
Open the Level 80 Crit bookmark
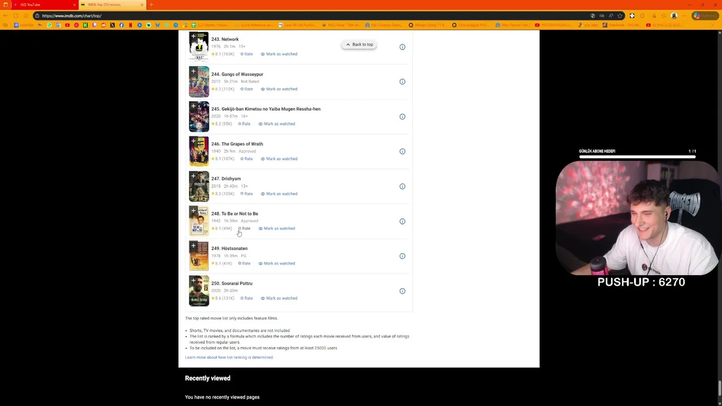coord(297,25)
